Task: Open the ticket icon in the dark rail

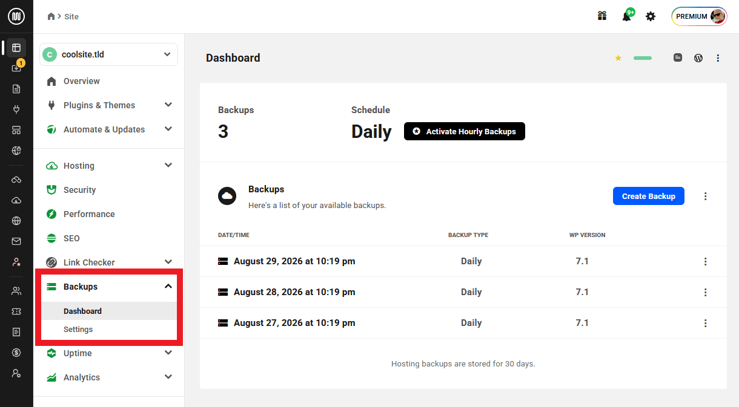Action: click(16, 311)
